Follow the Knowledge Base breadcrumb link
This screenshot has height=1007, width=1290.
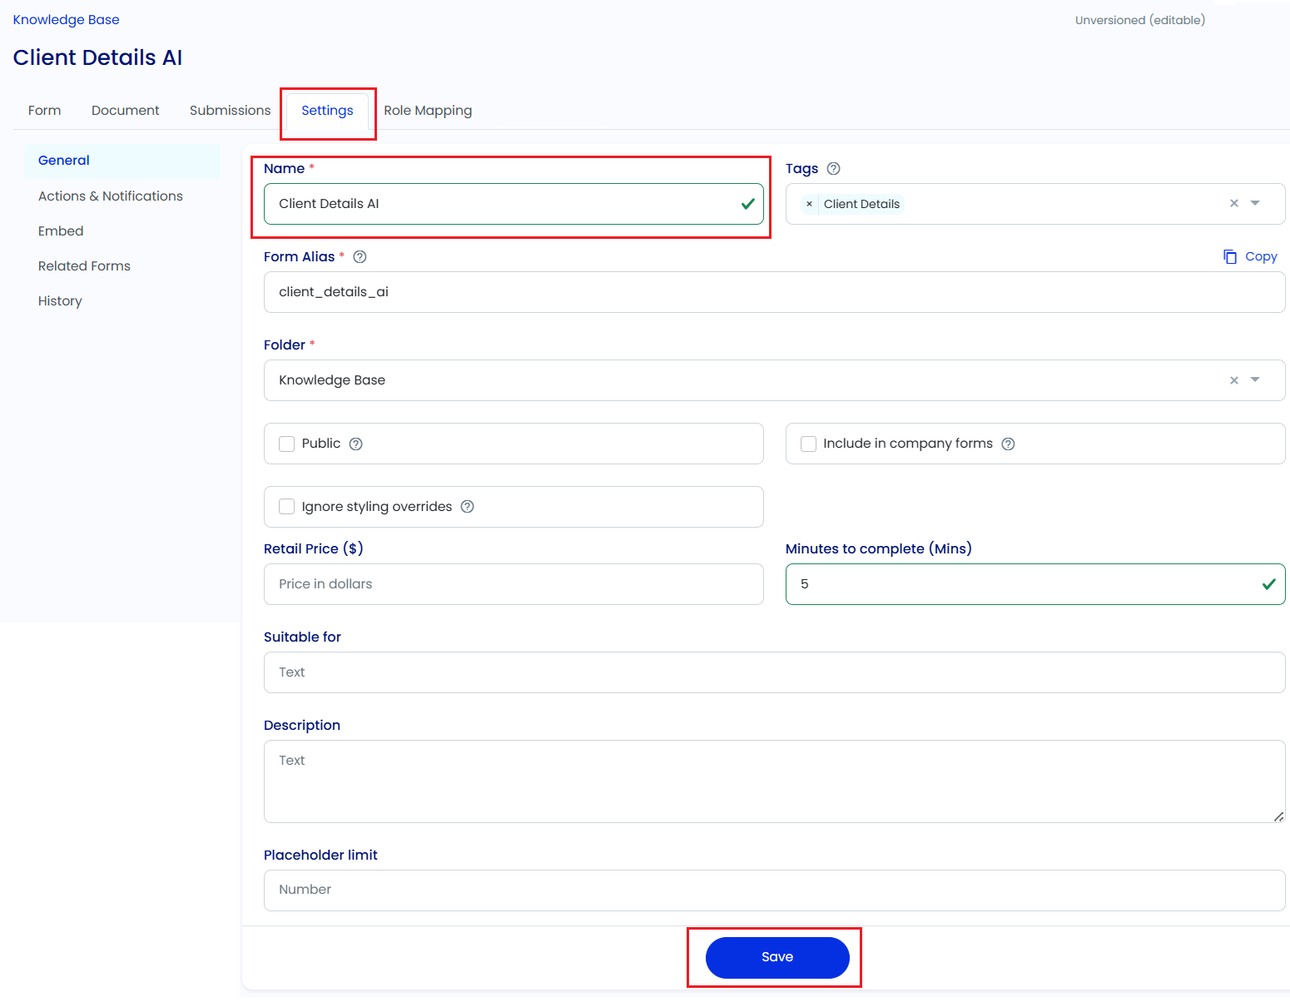(67, 20)
